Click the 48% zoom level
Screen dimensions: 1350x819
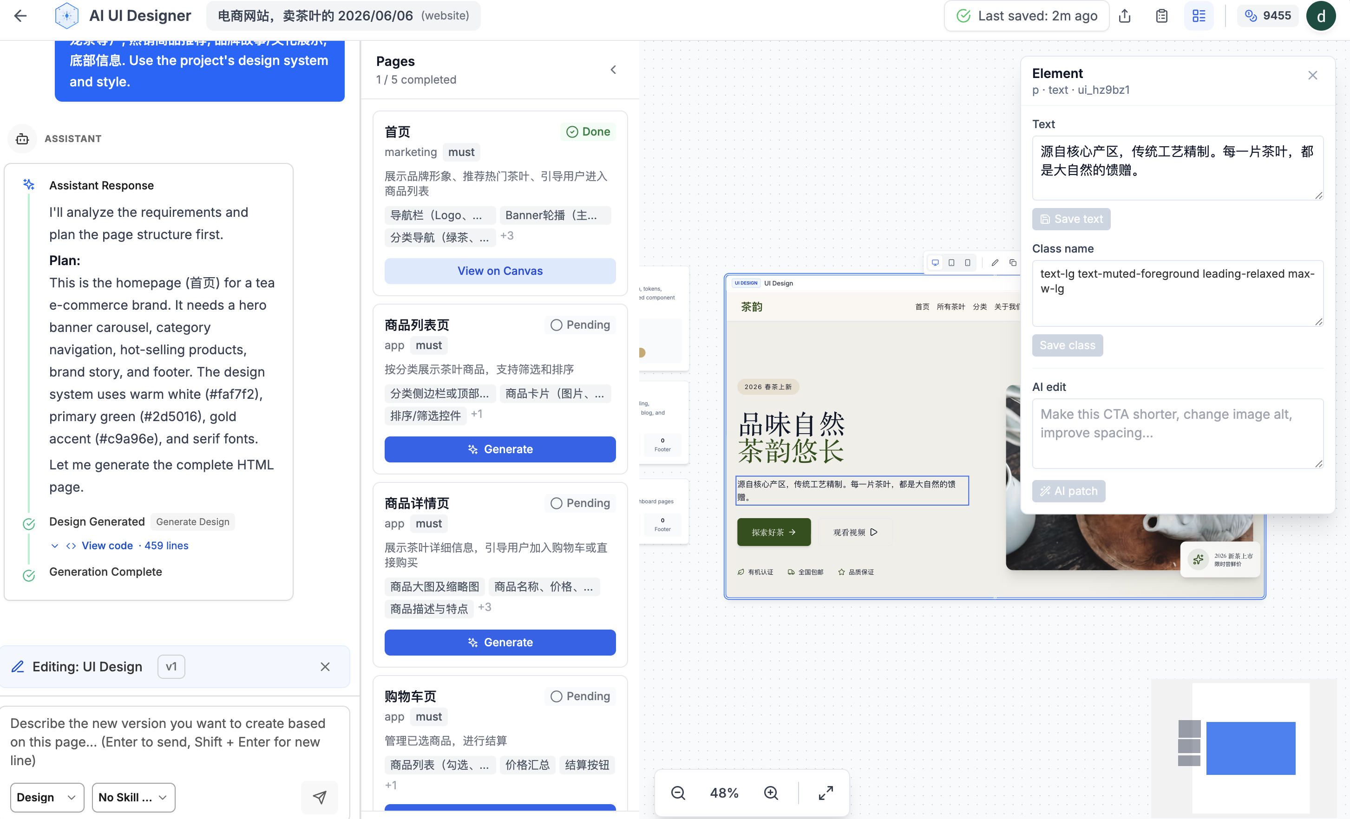click(x=724, y=793)
